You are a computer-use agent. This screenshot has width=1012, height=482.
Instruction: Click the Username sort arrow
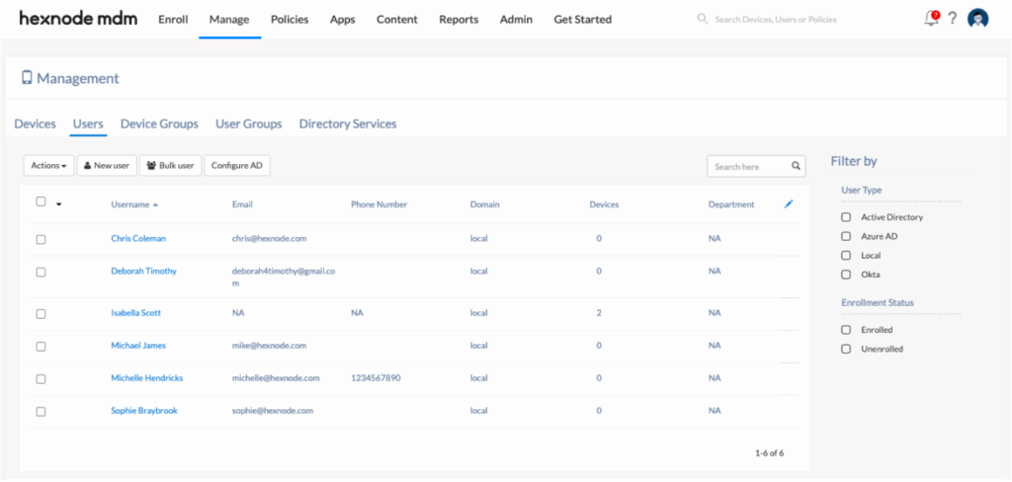pyautogui.click(x=155, y=205)
